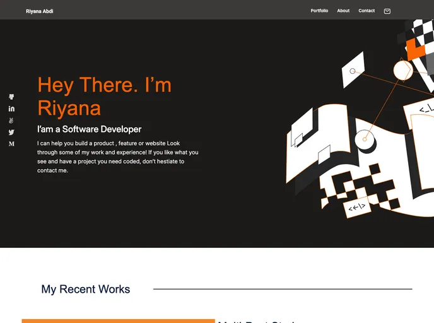This screenshot has width=434, height=323.
Task: Open the orange project thumbnail at bottom
Action: click(118, 320)
